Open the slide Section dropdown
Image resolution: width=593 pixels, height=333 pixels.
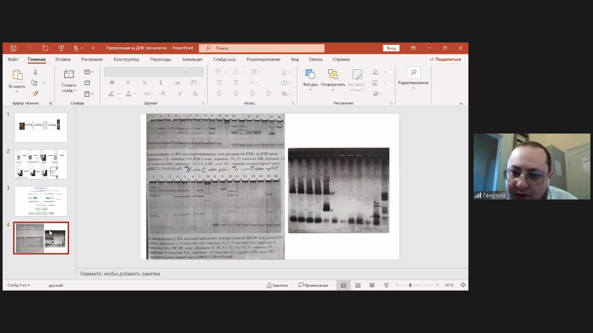(89, 93)
